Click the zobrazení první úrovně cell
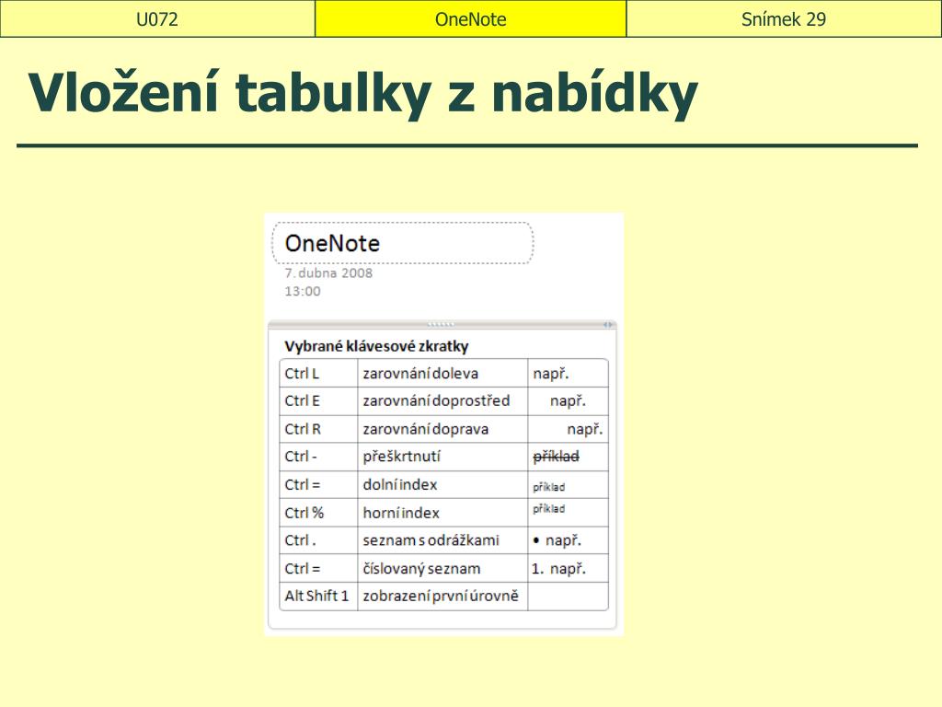 [442, 597]
